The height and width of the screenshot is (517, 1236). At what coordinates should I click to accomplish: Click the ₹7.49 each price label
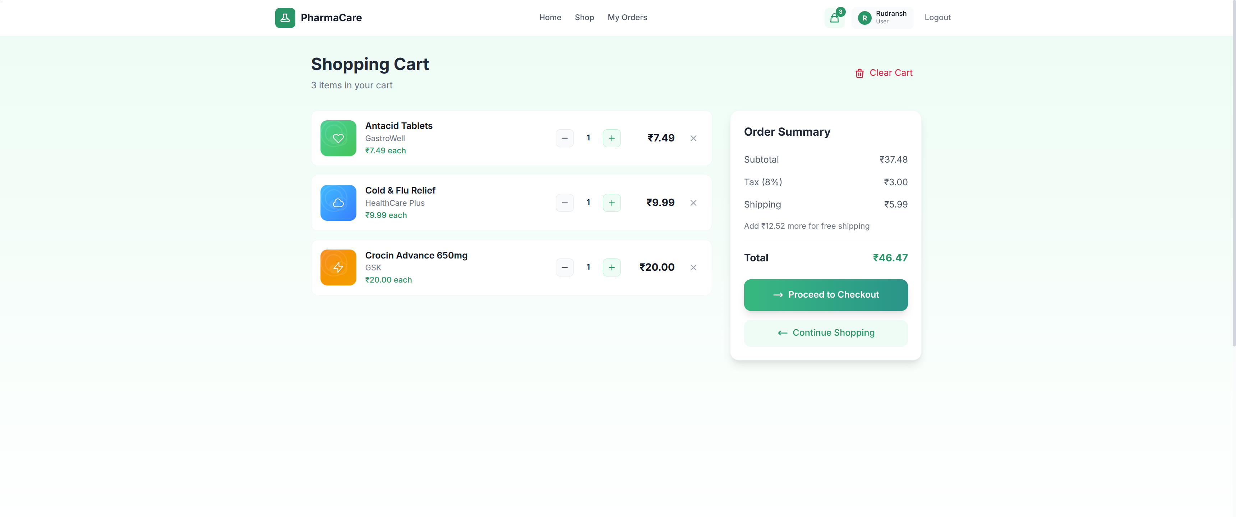tap(385, 150)
